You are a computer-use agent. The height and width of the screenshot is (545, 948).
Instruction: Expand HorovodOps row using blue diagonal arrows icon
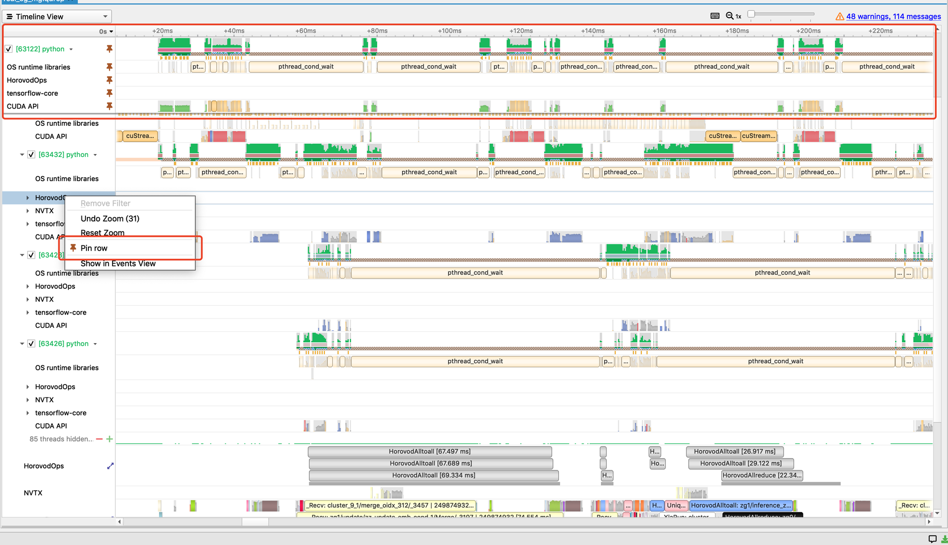pos(110,466)
